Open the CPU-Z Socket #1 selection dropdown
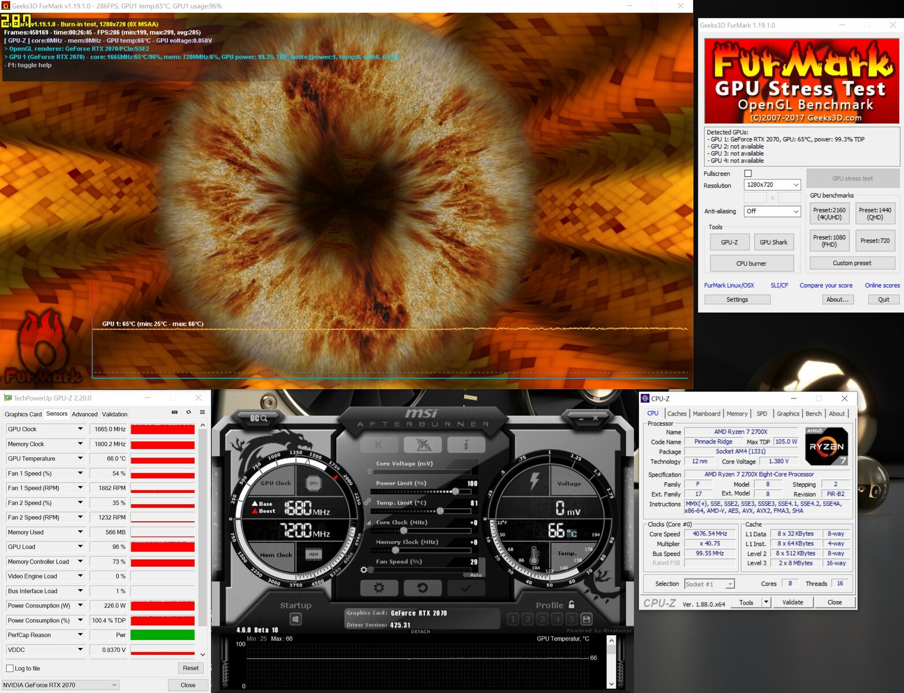The image size is (904, 693). (709, 584)
